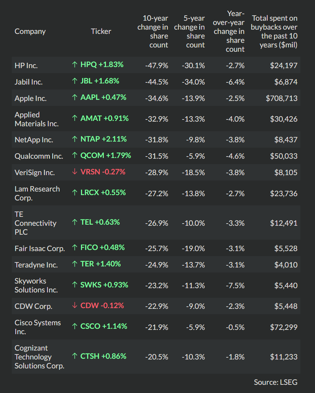Click the Ticker column header
Viewport: 315px width, 393px height.
pyautogui.click(x=101, y=31)
